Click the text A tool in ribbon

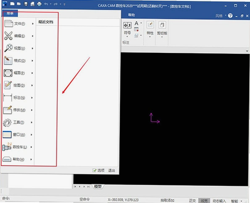pos(137,23)
